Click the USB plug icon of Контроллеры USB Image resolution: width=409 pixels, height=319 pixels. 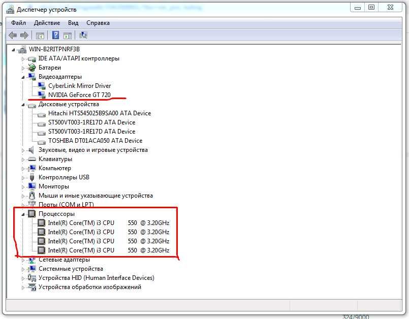coord(32,177)
